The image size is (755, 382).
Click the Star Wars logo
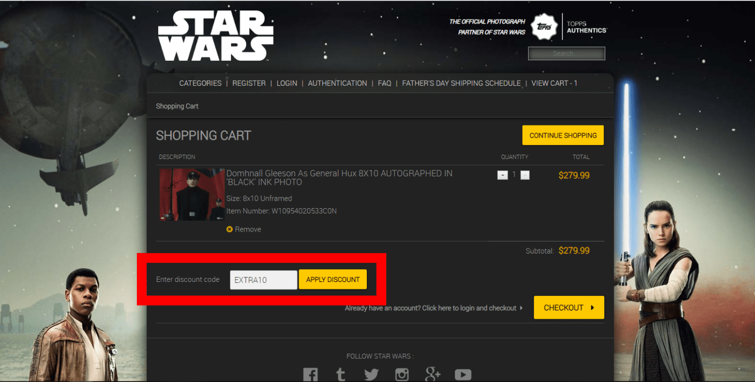[216, 36]
